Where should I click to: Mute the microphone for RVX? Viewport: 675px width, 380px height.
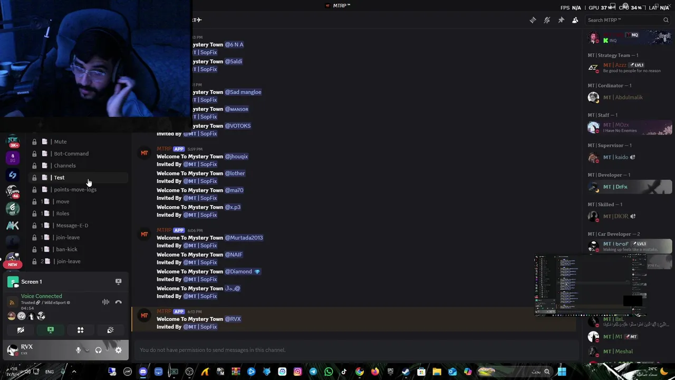[78, 350]
